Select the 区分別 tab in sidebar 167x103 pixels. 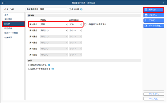click(x=14, y=24)
